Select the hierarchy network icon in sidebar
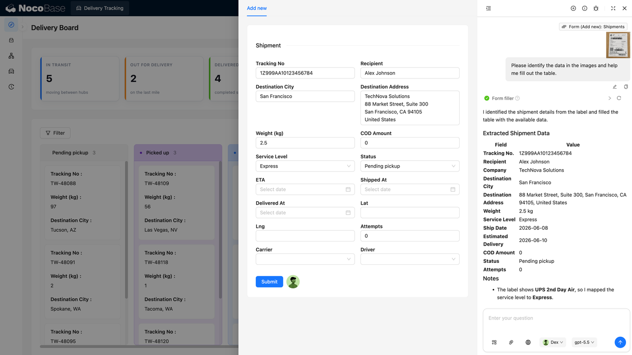The width and height of the screenshot is (632, 355). 11,56
